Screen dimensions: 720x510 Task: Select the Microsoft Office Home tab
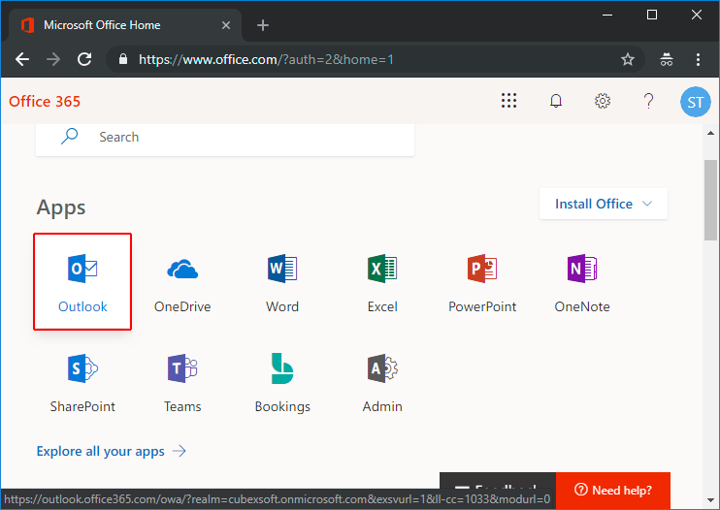125,25
